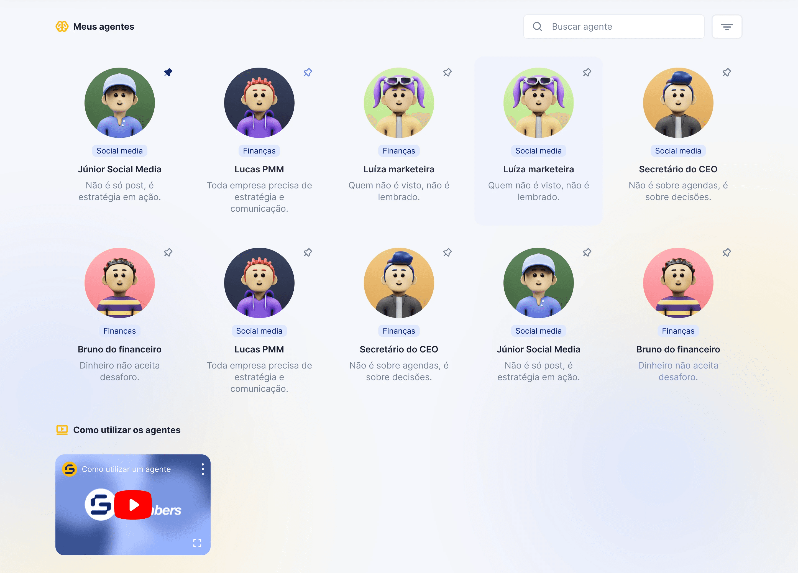Click the channel logo on the video
The width and height of the screenshot is (798, 573).
(x=70, y=469)
